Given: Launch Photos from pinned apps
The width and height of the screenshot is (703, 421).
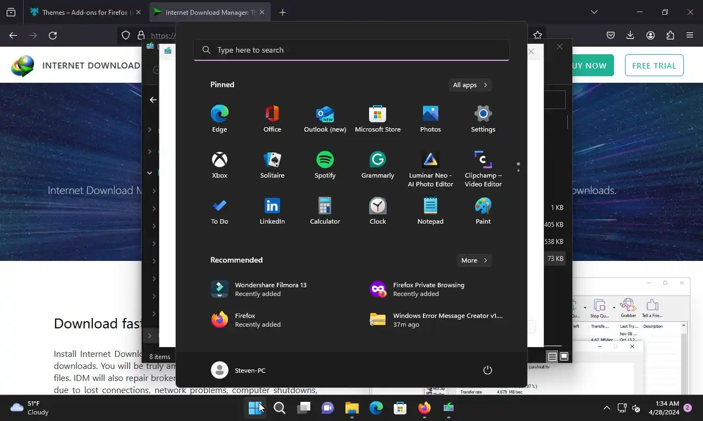Looking at the screenshot, I should (431, 119).
